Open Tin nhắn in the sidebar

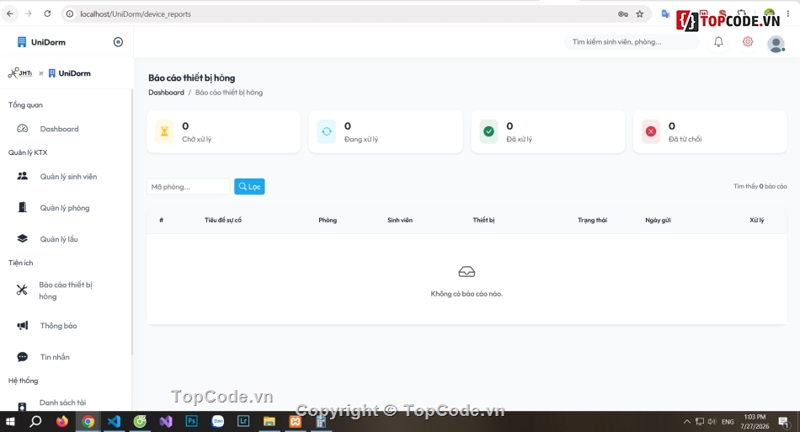[55, 356]
